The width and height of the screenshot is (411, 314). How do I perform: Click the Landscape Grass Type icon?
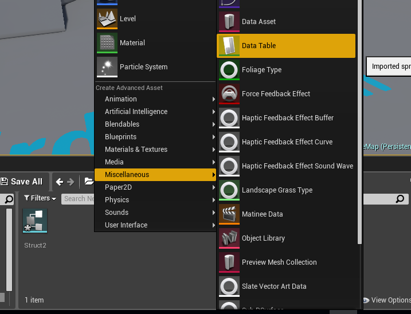pyautogui.click(x=229, y=190)
